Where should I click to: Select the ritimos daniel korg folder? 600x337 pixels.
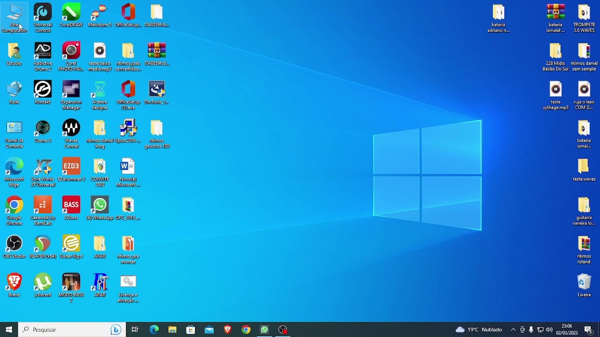100,134
